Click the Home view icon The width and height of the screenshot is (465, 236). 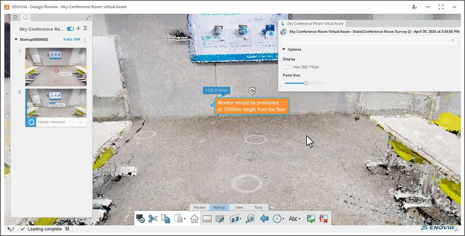click(195, 219)
